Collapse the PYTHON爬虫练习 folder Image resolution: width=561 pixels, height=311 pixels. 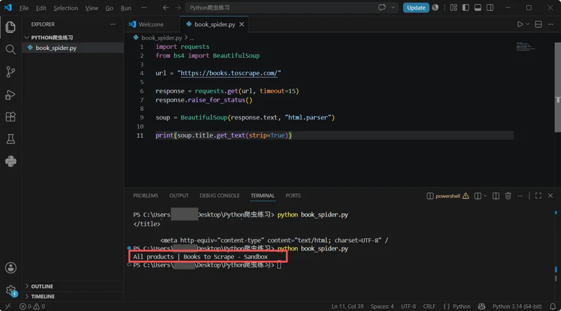coord(73,37)
